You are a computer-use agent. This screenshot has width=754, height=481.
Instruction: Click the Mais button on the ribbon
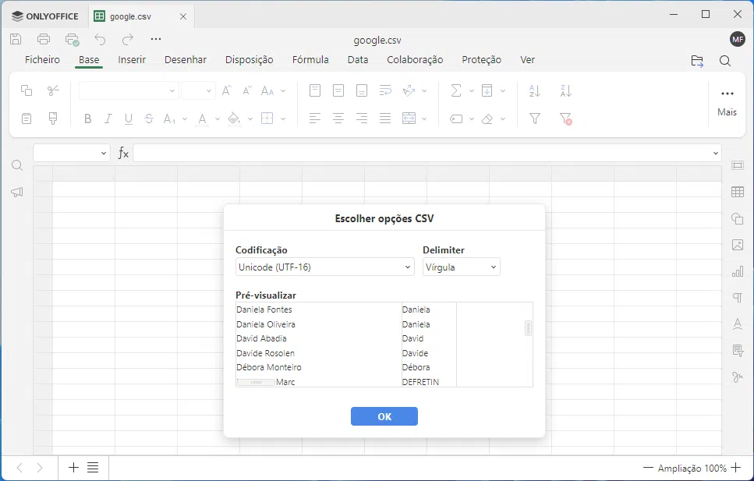click(x=727, y=101)
